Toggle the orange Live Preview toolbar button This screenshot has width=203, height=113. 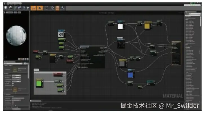[x=40, y=8]
